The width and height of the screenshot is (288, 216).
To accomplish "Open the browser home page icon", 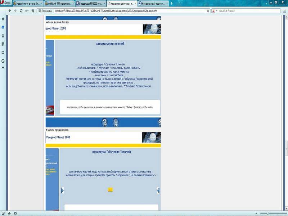I will click(x=33, y=11).
